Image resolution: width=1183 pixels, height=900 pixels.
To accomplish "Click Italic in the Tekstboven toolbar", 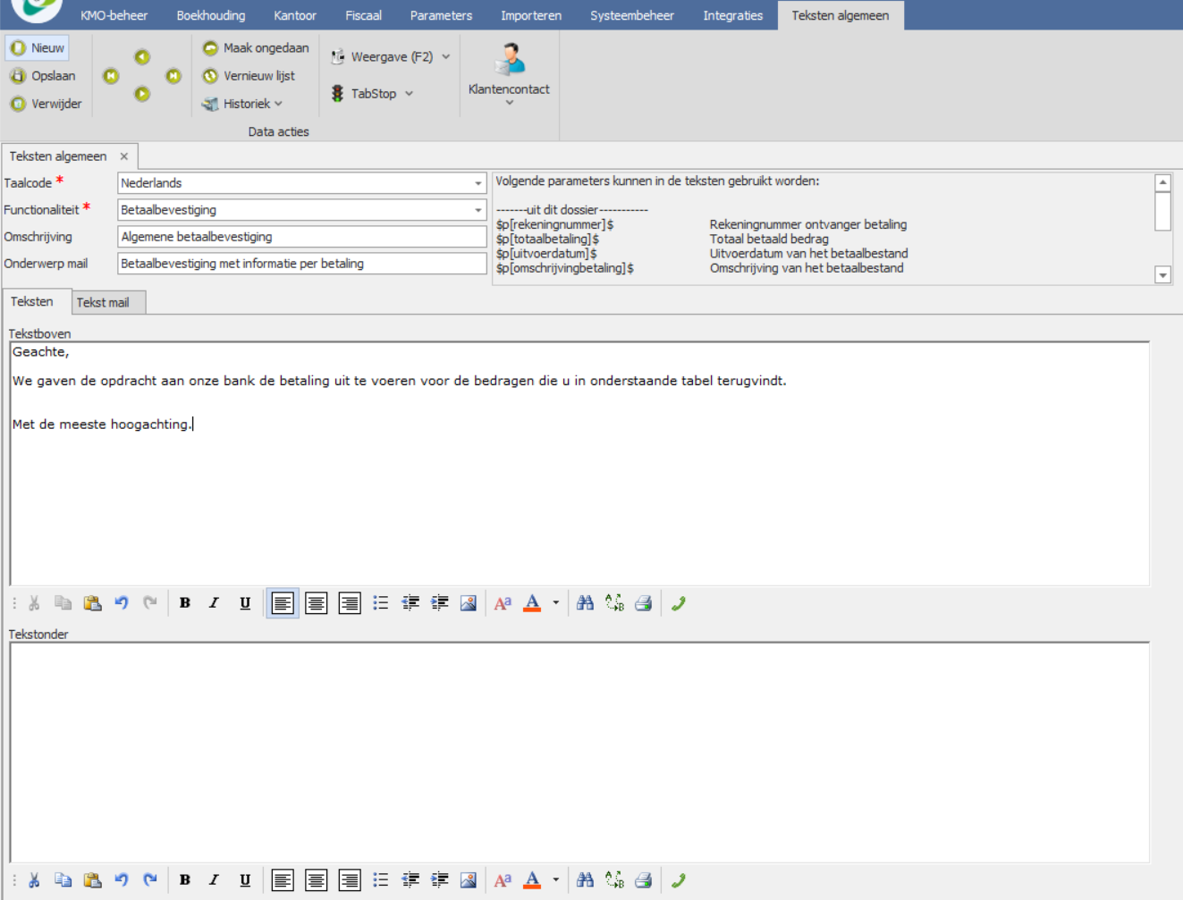I will pos(215,603).
